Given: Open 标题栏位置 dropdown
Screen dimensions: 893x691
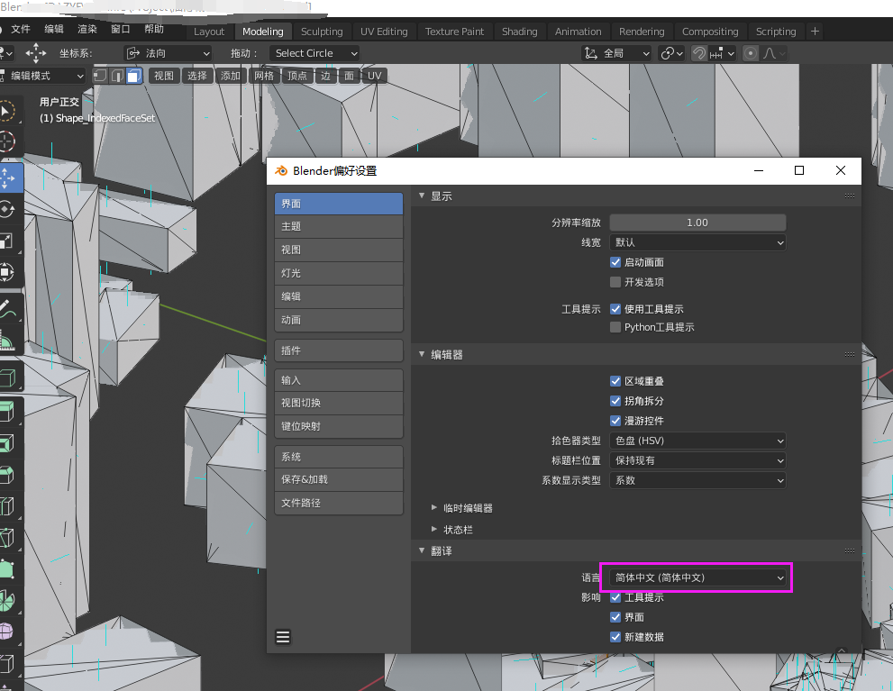Looking at the screenshot, I should (x=697, y=461).
